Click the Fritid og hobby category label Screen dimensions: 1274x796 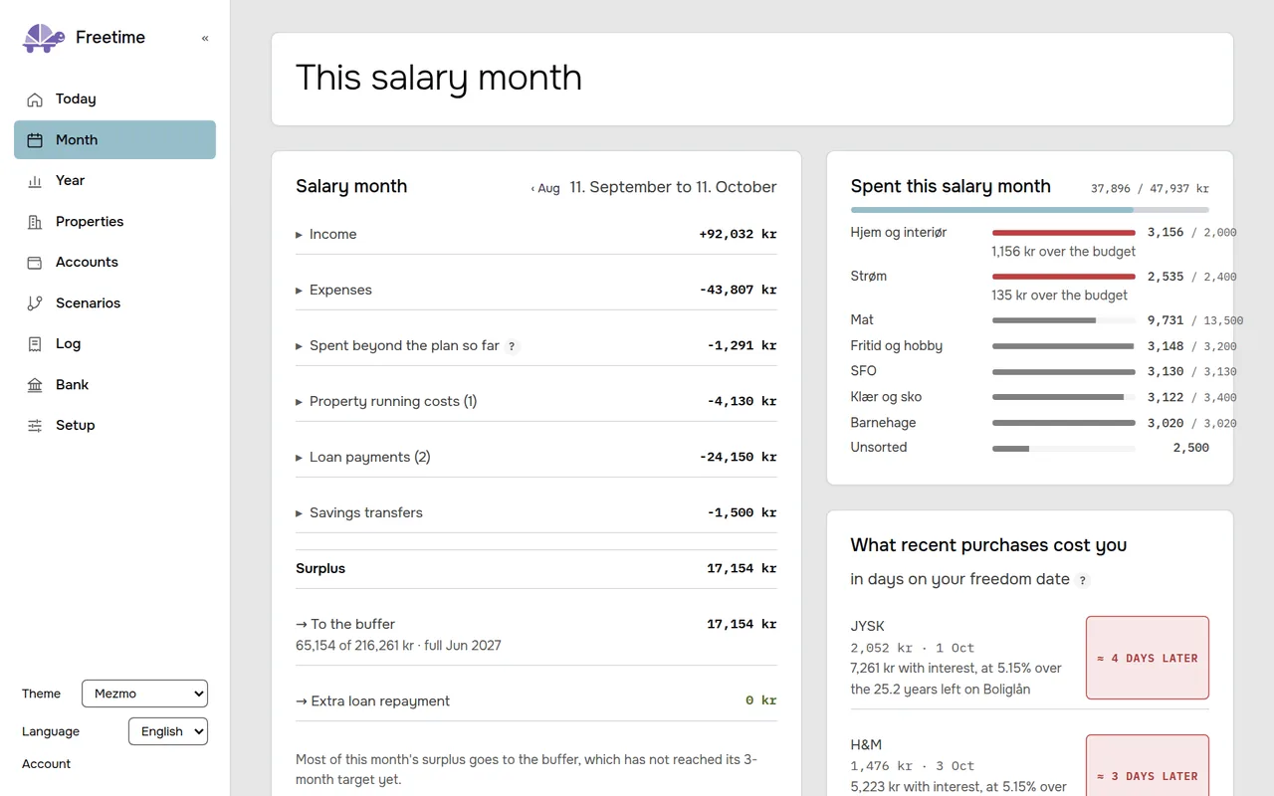pyautogui.click(x=897, y=346)
